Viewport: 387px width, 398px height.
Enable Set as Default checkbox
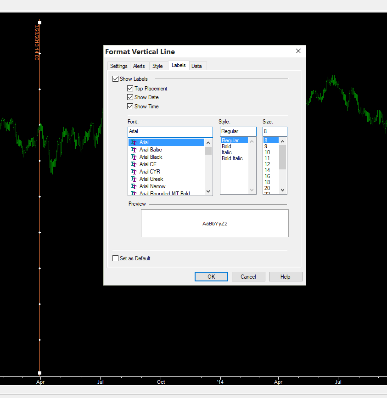[116, 258]
